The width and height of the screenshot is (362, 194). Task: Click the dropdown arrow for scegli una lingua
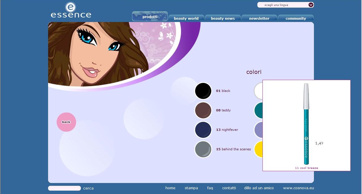(x=311, y=5)
